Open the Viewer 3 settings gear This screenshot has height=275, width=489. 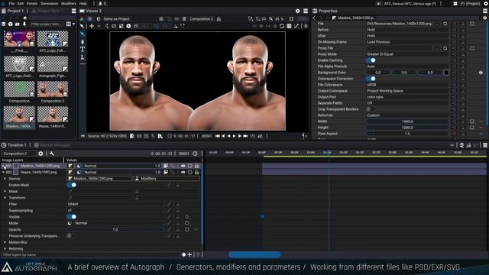[297, 11]
